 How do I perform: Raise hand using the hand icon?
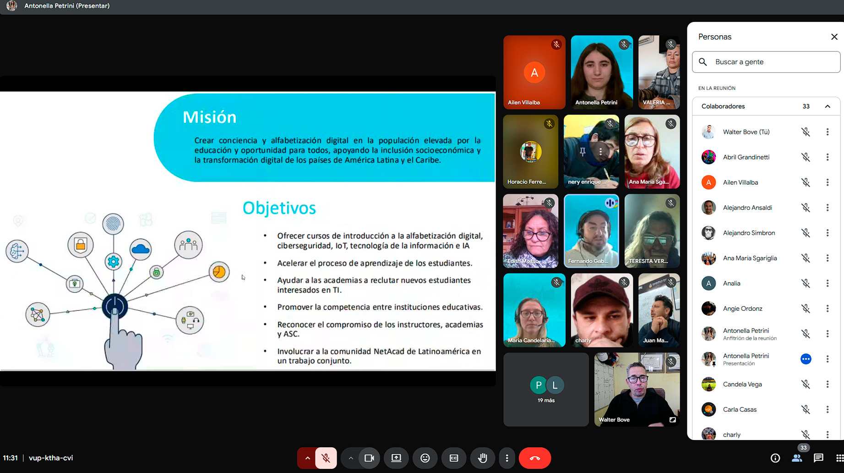(482, 458)
